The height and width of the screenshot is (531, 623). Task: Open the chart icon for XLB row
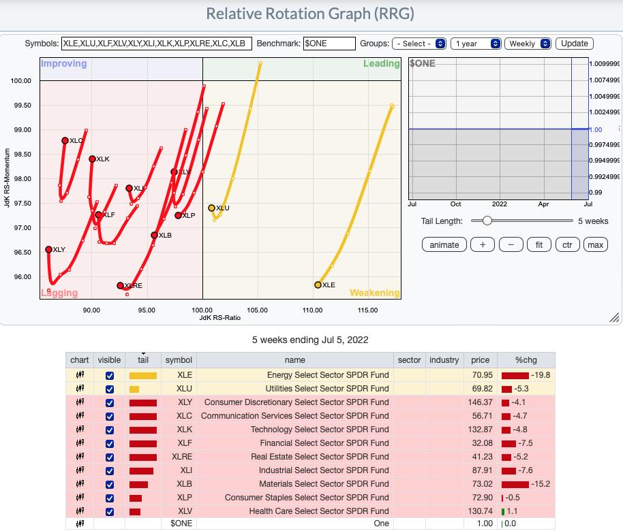[80, 484]
